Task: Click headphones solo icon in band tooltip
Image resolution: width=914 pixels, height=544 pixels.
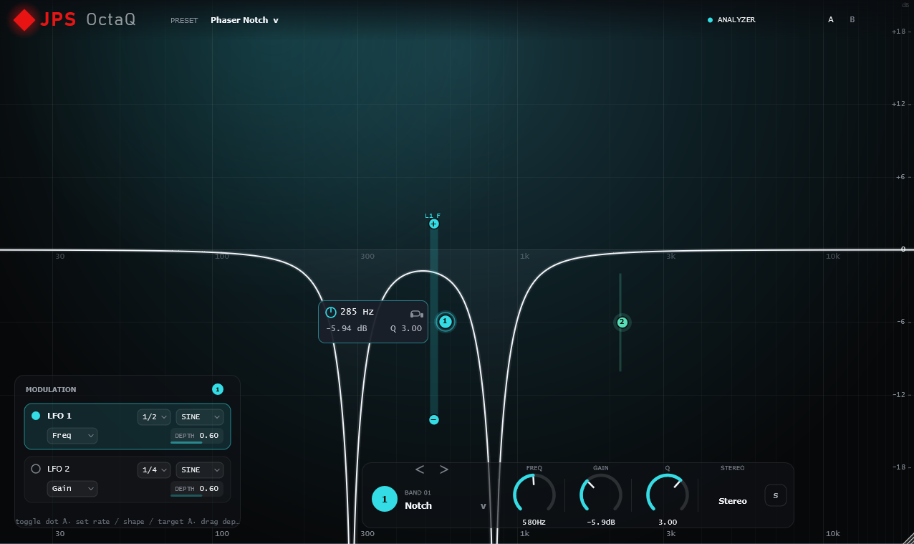Action: point(416,313)
